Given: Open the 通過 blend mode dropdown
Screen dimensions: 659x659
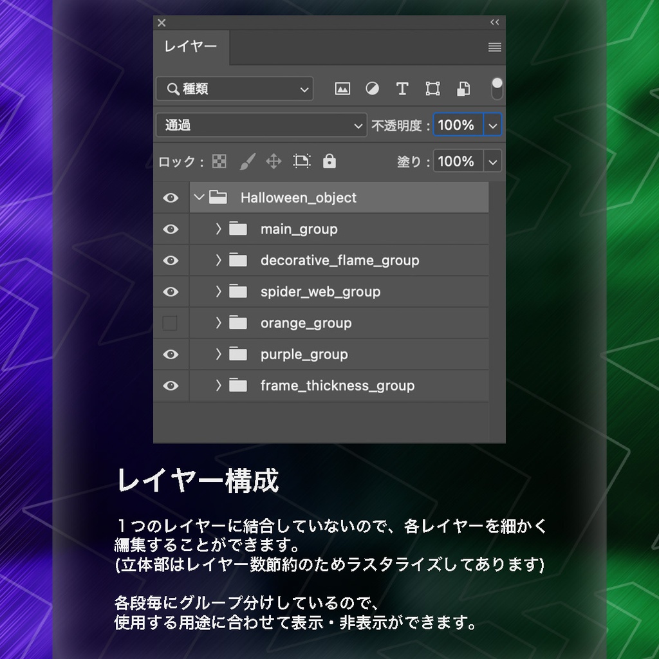Looking at the screenshot, I should [261, 125].
